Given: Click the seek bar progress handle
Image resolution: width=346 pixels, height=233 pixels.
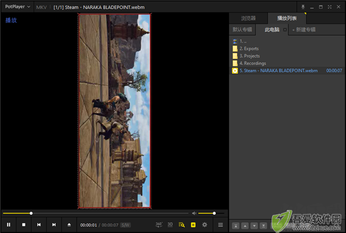Looking at the screenshot, I should (31, 213).
